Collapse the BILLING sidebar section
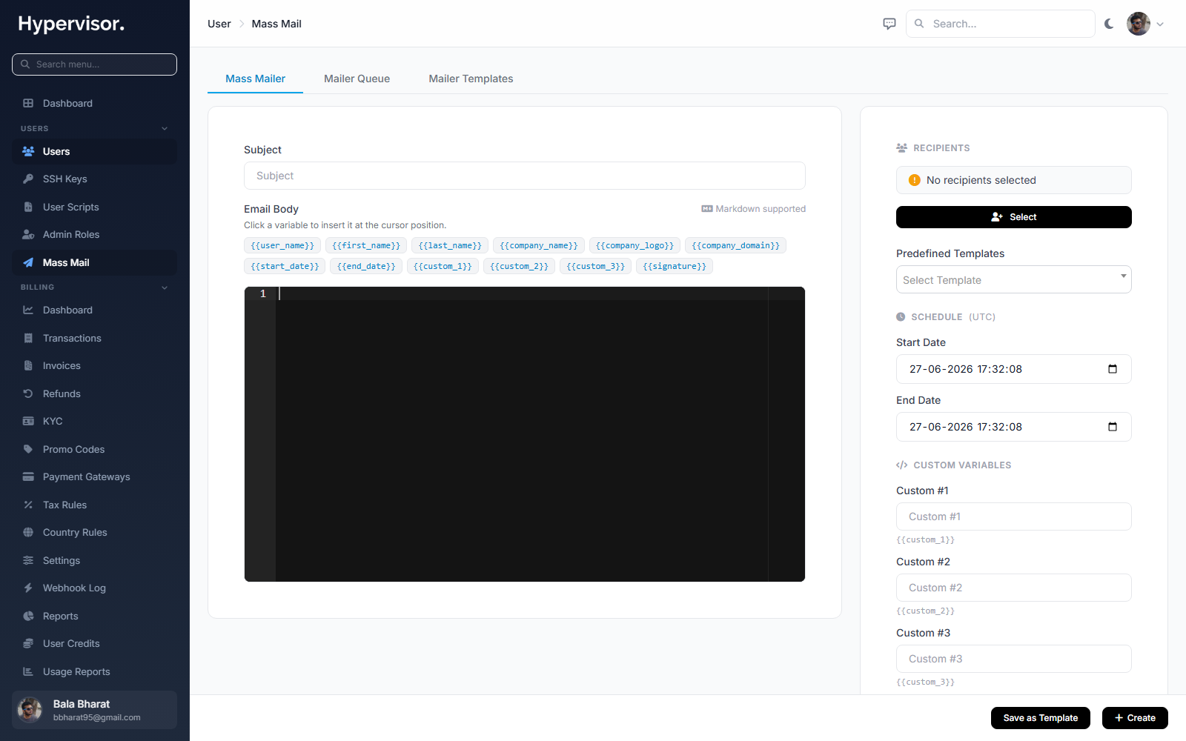Screen dimensions: 1186x741 pos(165,288)
